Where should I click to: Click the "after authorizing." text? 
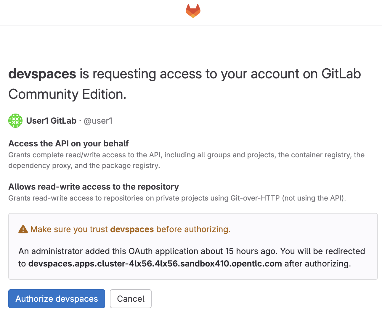pyautogui.click(x=318, y=263)
